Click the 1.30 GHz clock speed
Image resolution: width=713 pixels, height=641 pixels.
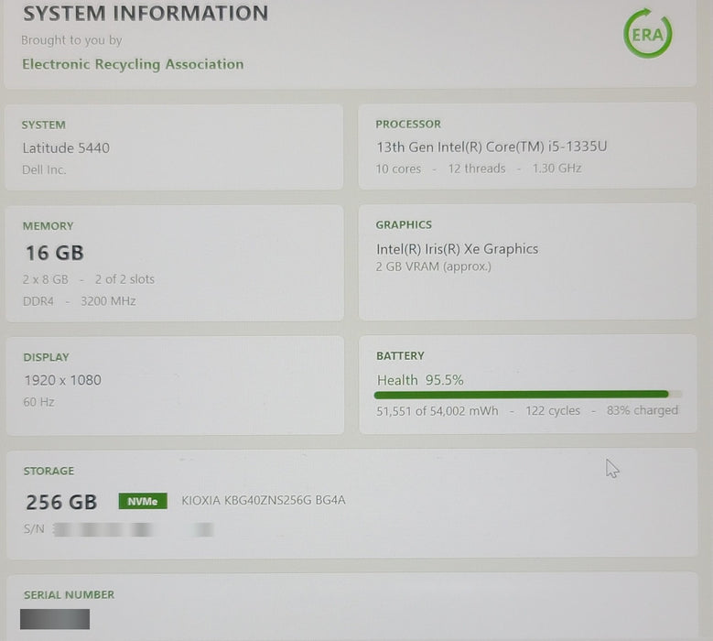click(x=557, y=168)
